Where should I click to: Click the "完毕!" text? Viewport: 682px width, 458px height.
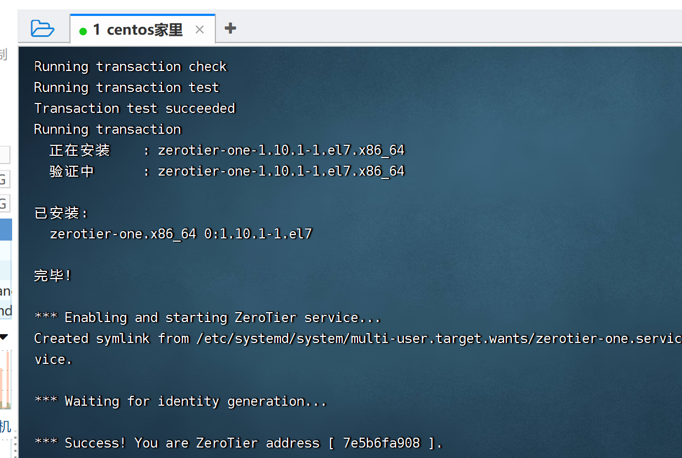(x=53, y=276)
